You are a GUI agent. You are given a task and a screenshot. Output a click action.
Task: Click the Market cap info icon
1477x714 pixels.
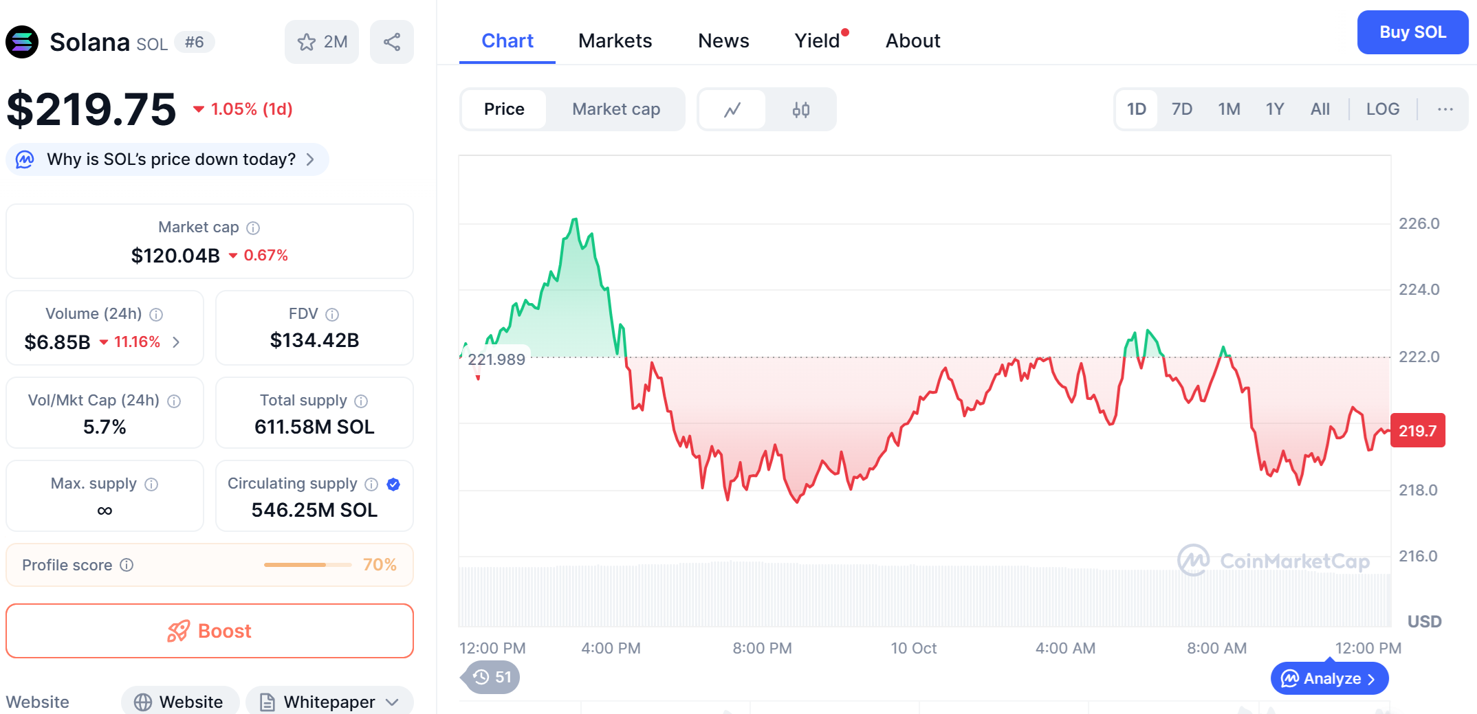[x=253, y=227]
